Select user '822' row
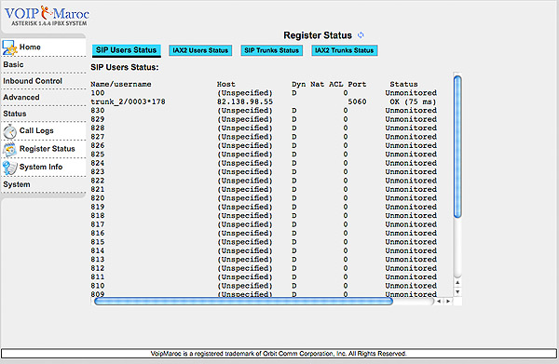The width and height of the screenshot is (559, 364). pyautogui.click(x=264, y=181)
